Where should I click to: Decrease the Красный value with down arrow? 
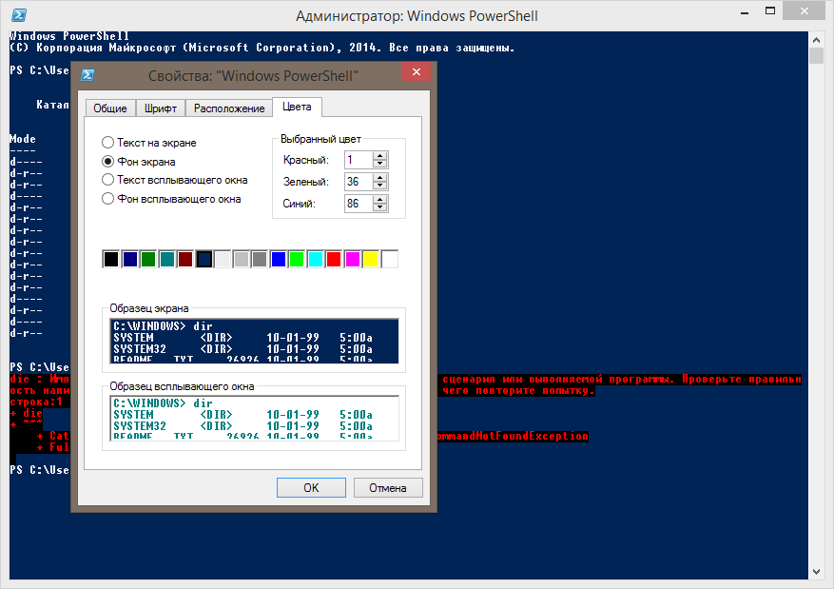point(379,164)
